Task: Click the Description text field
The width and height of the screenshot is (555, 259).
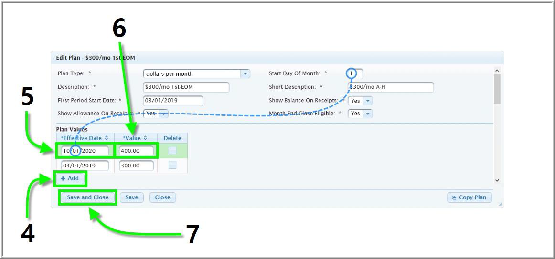Action: coord(186,87)
